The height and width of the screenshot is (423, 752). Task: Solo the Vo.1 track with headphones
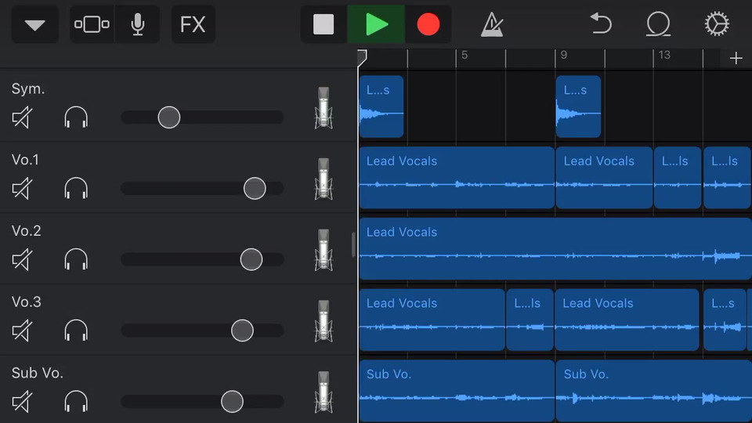tap(76, 189)
